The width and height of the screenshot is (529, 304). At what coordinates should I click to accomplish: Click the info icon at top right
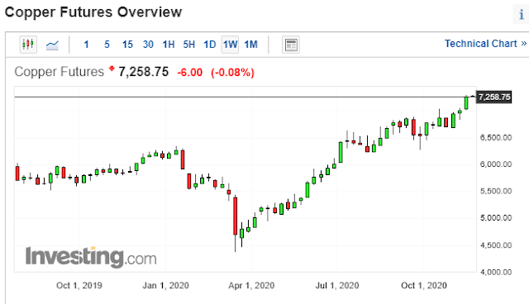click(522, 15)
